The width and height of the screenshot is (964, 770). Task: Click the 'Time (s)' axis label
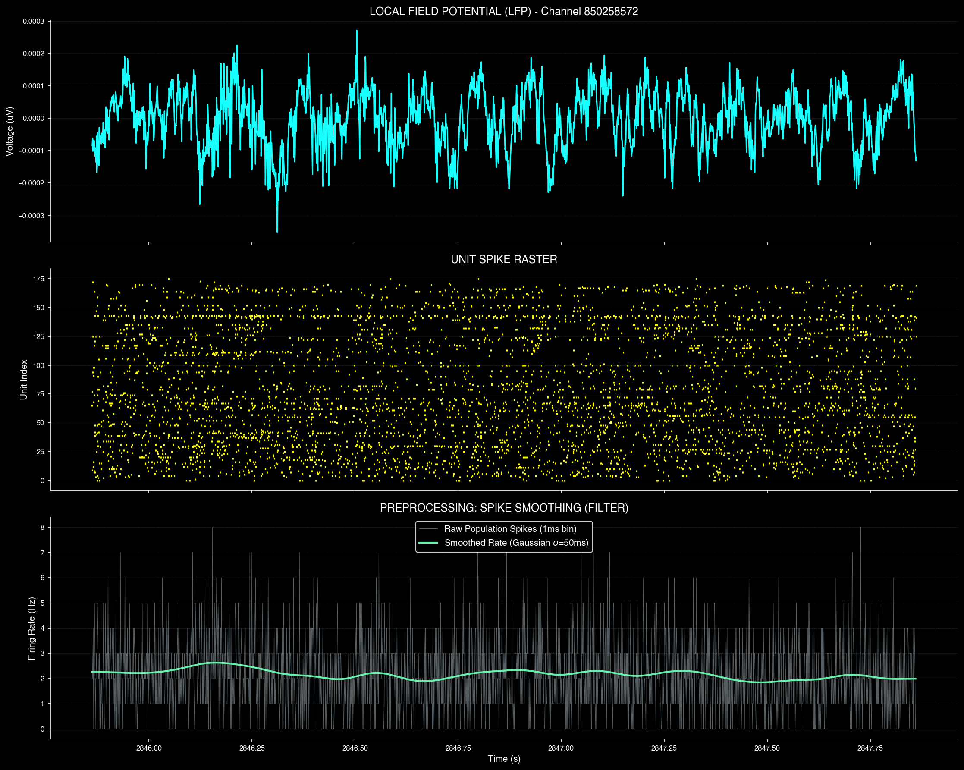504,759
